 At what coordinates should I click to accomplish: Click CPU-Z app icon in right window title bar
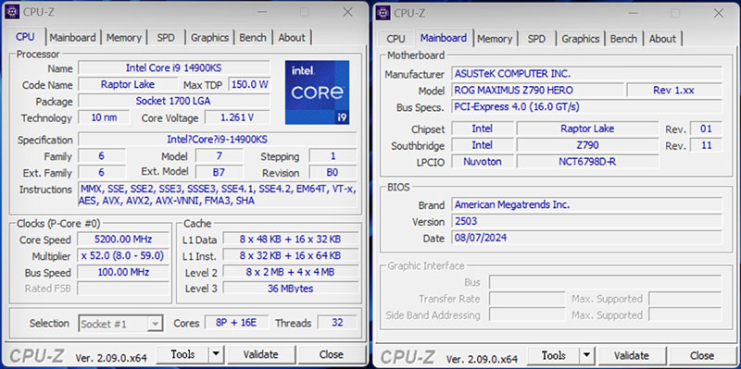click(383, 13)
